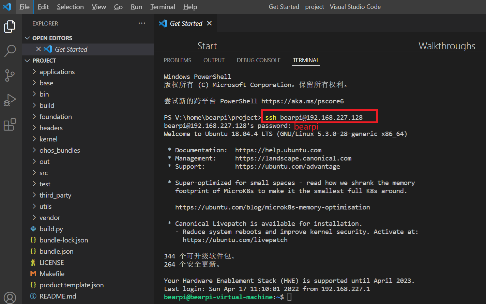The image size is (486, 304).
Task: Open the File menu
Action: 25,7
